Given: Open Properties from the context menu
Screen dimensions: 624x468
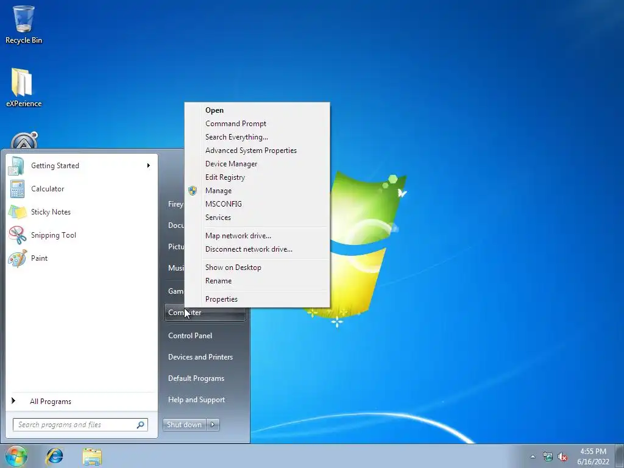Looking at the screenshot, I should click(x=257, y=299).
